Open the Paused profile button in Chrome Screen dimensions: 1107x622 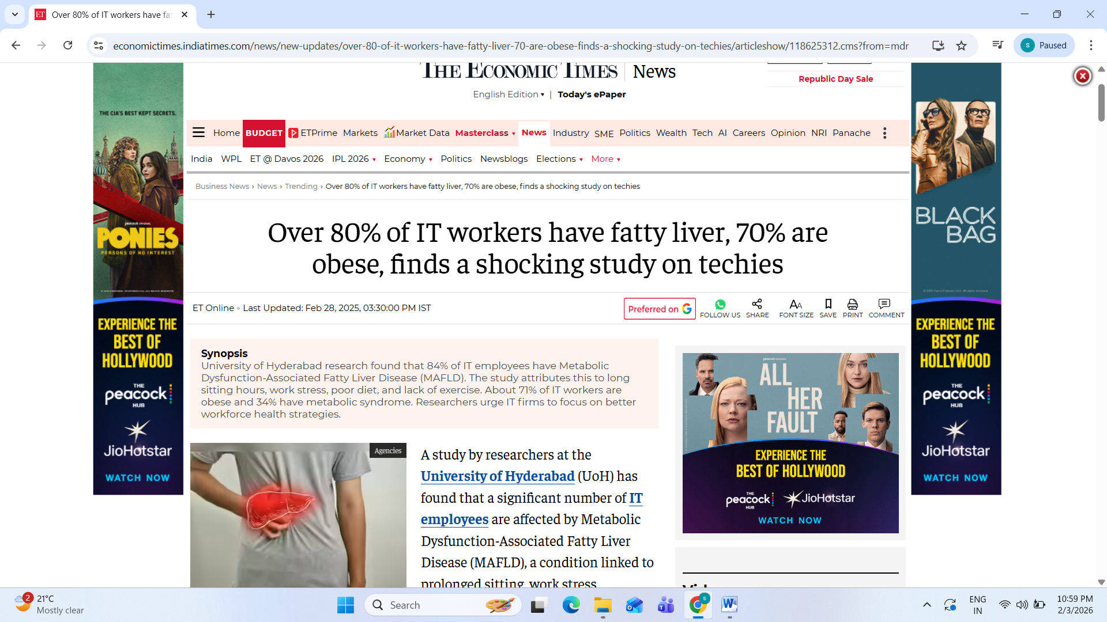pyautogui.click(x=1044, y=45)
